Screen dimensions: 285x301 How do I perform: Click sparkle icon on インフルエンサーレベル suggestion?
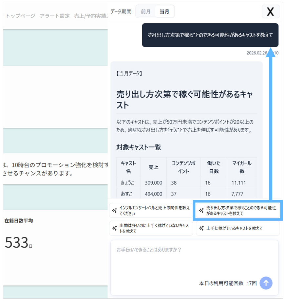pyautogui.click(x=115, y=211)
